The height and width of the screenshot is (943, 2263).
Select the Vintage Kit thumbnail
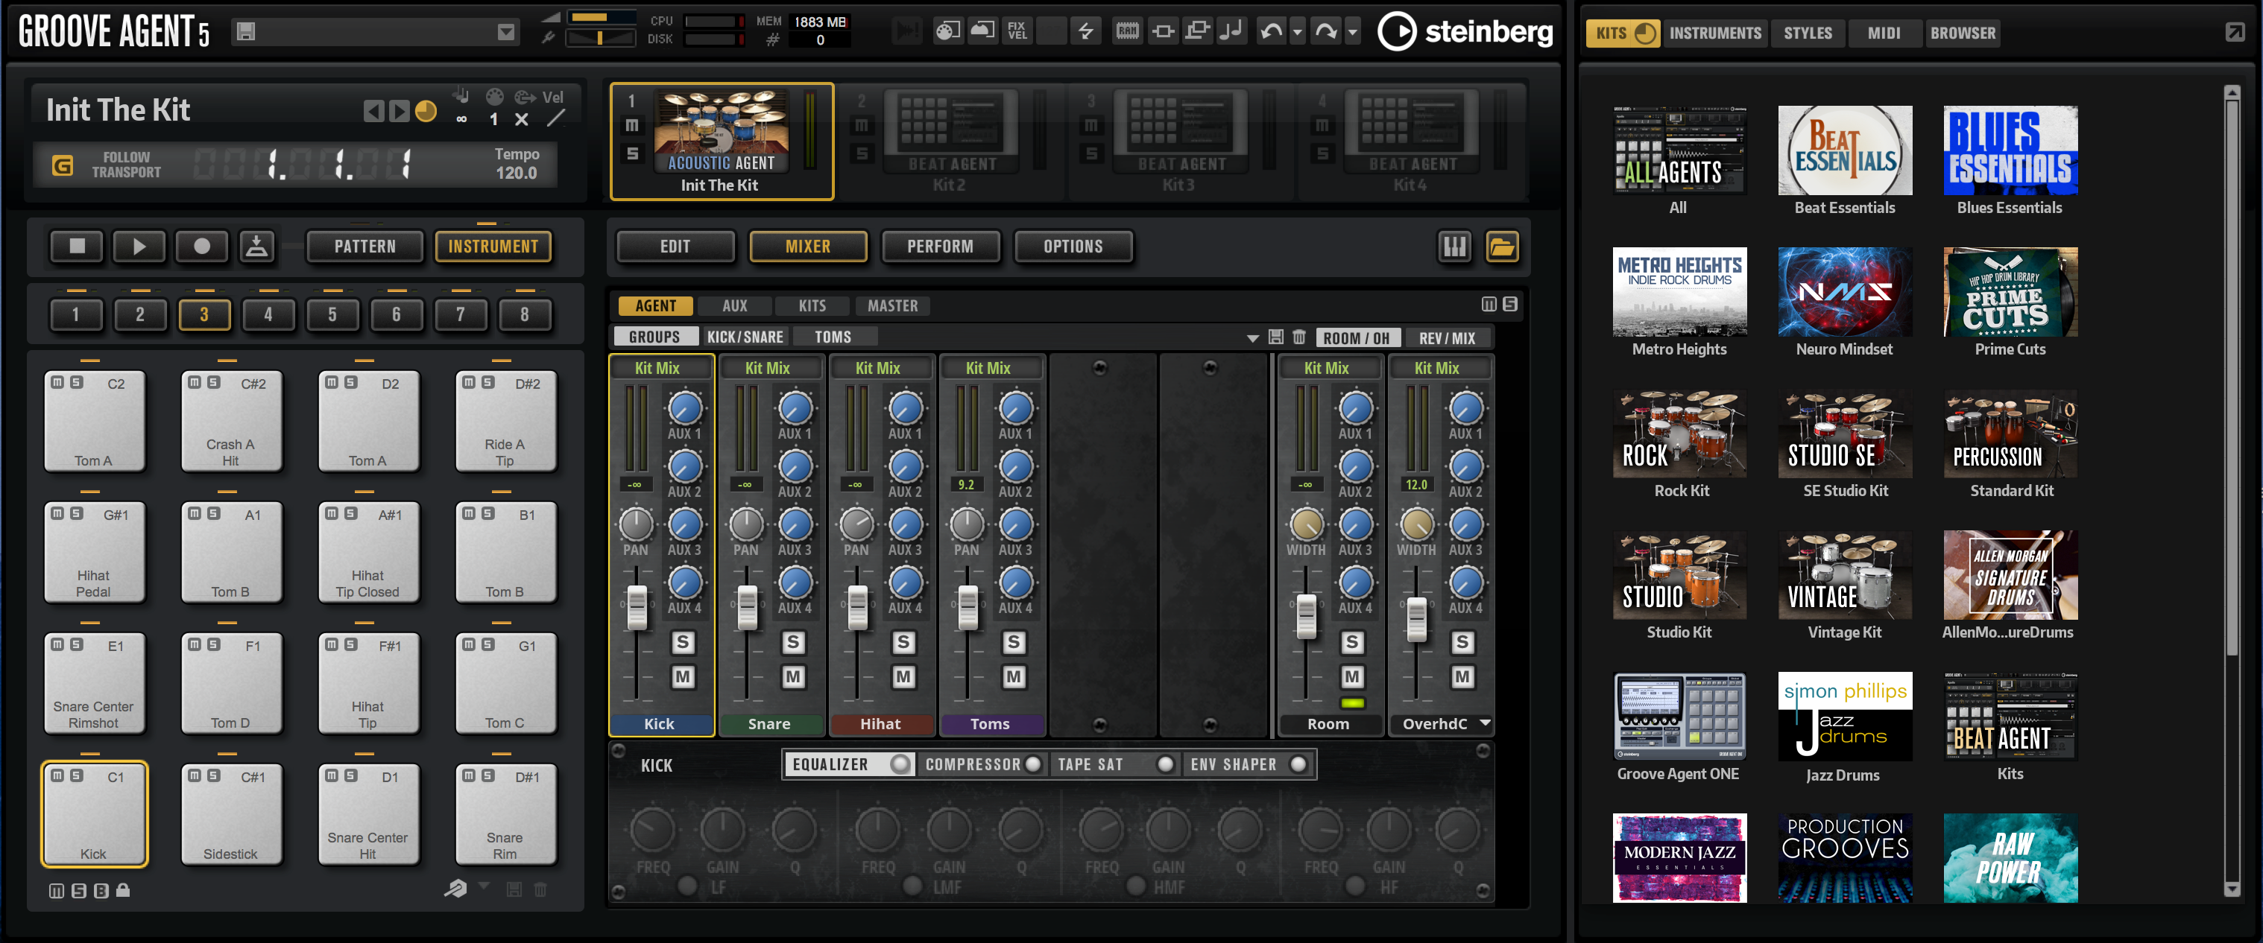[1844, 574]
